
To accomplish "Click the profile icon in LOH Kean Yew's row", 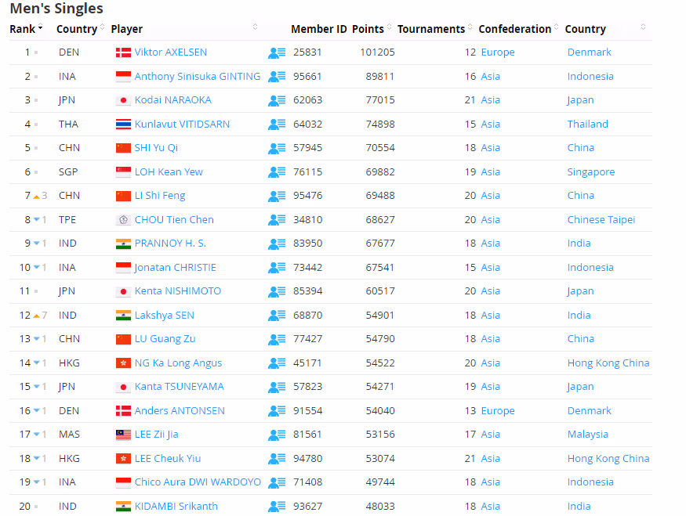I will 276,172.
